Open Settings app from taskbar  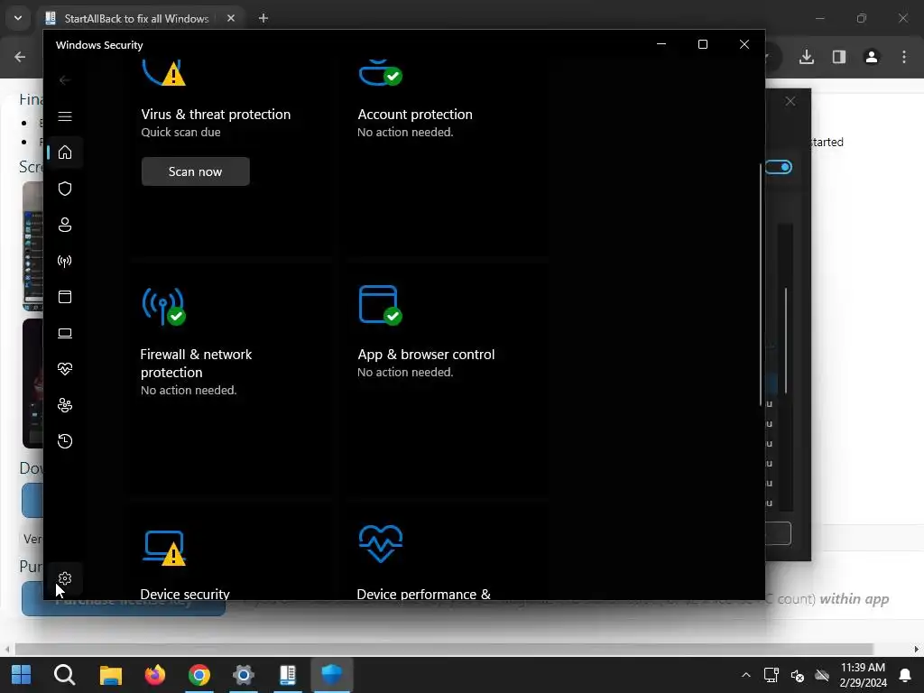point(244,675)
